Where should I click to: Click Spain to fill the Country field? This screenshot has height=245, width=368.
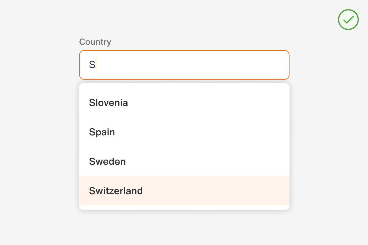[x=102, y=132]
